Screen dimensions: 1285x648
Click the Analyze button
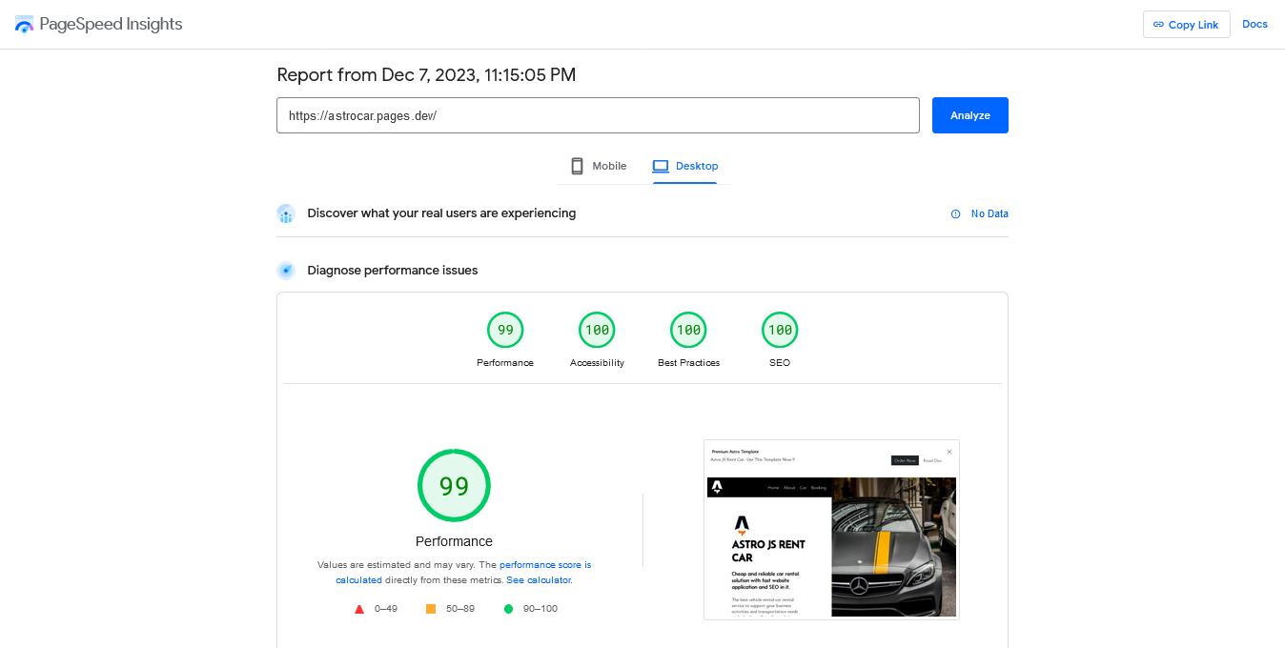[970, 115]
